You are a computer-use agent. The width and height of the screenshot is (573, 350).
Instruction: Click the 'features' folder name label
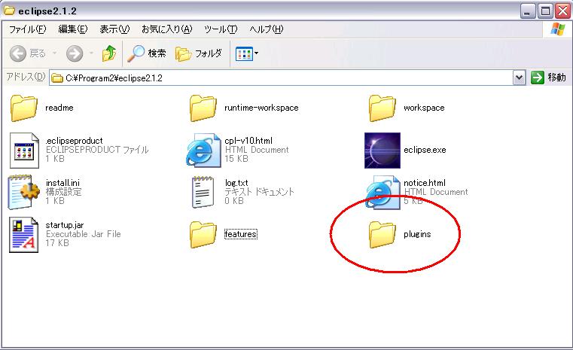tap(241, 234)
